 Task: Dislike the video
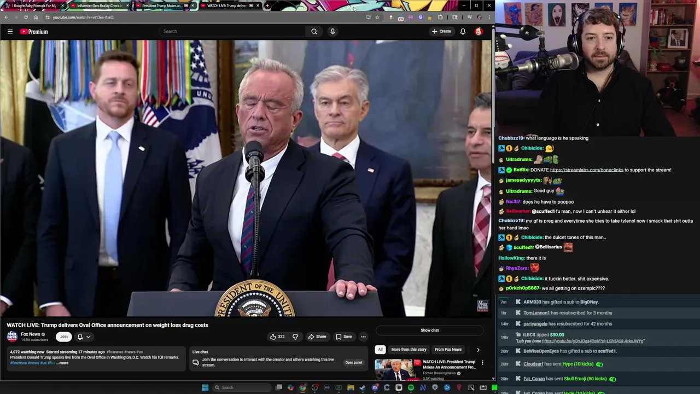tap(295, 337)
